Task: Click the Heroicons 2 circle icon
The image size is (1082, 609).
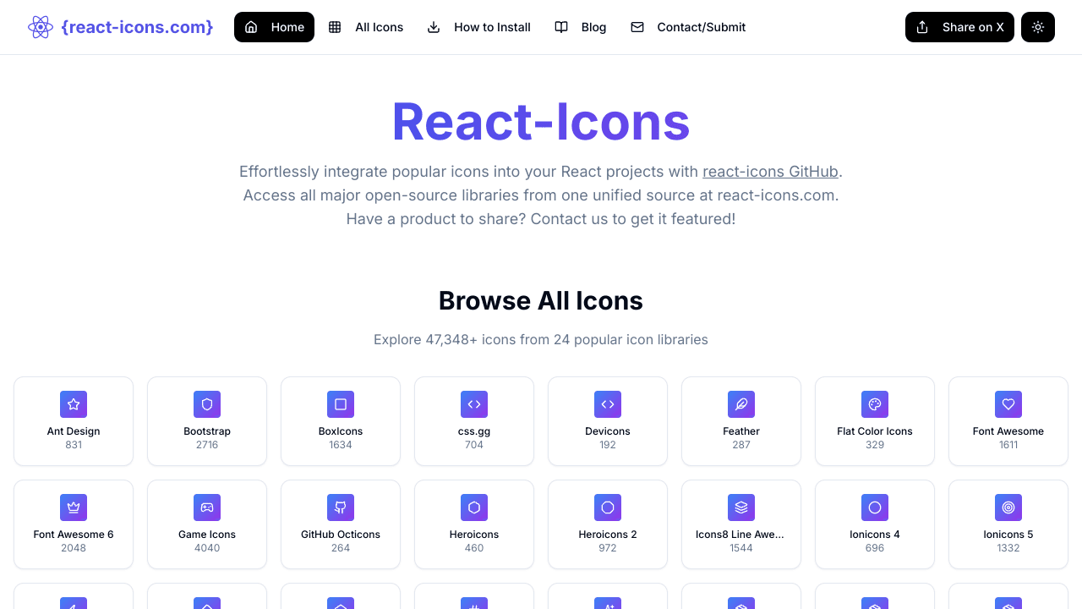Action: pyautogui.click(x=608, y=507)
